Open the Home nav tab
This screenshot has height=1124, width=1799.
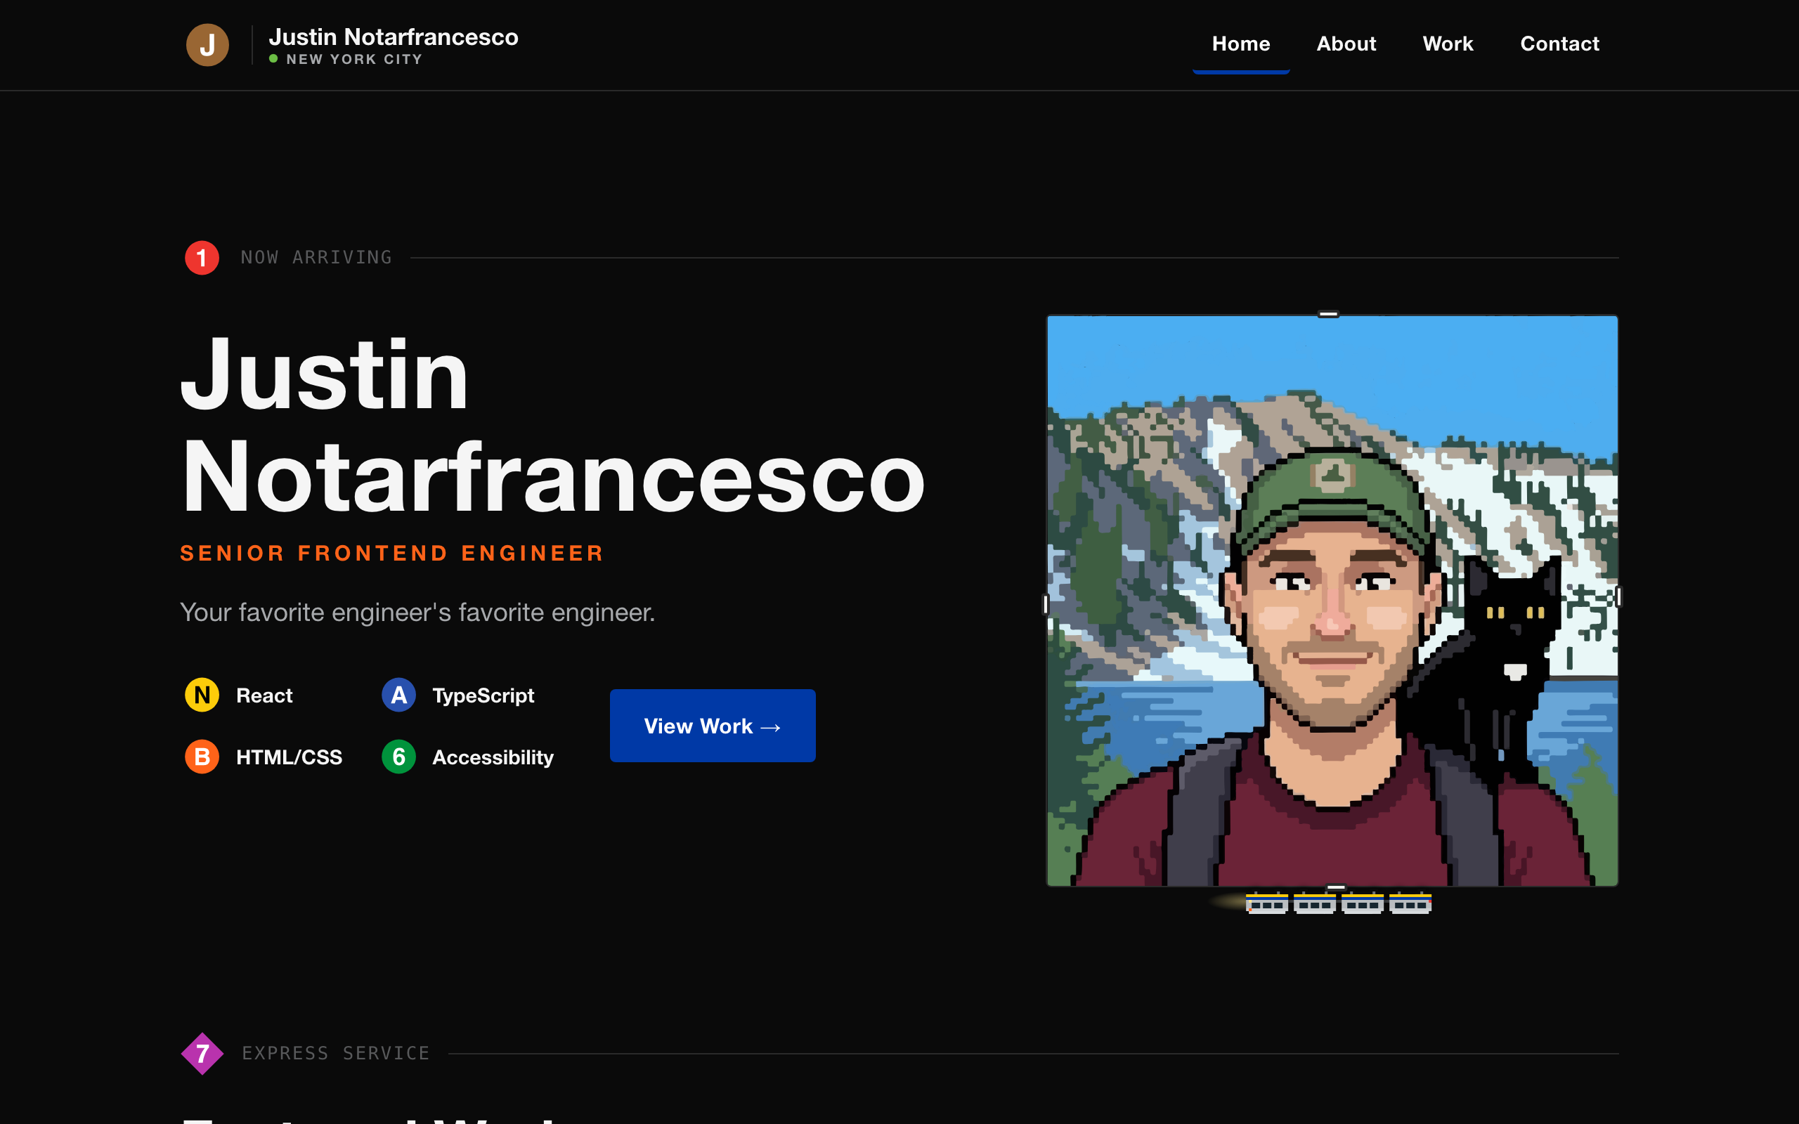pyautogui.click(x=1241, y=44)
